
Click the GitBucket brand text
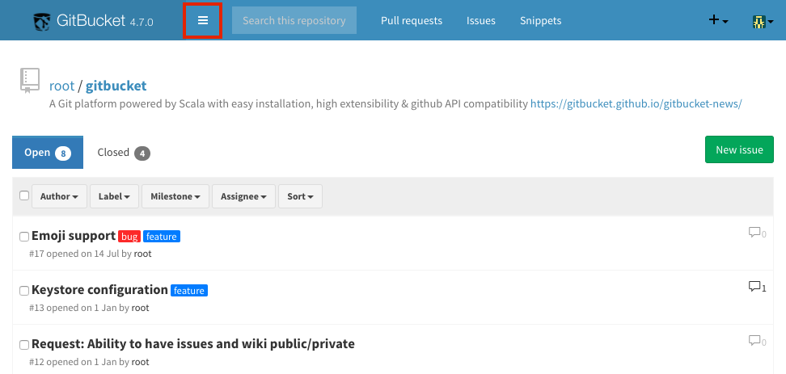pyautogui.click(x=91, y=20)
